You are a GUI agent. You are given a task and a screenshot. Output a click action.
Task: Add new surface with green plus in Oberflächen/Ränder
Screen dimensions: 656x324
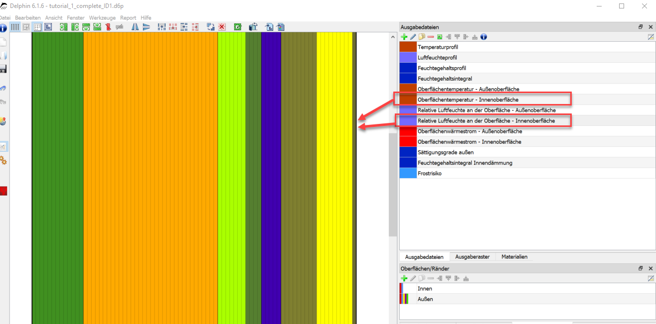coord(404,278)
